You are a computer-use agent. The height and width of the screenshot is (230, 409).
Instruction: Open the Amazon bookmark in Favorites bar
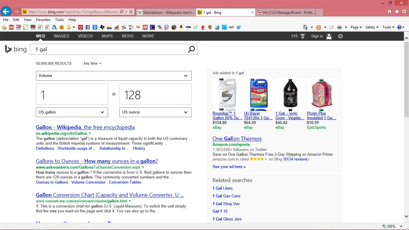(x=181, y=27)
